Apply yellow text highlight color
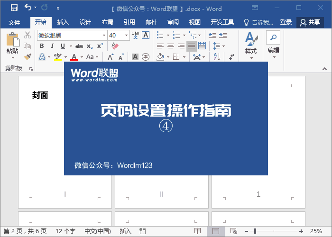 pos(57,57)
